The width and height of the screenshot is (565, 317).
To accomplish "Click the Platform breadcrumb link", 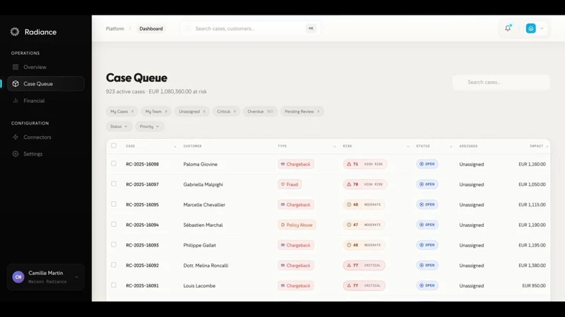I will click(114, 28).
